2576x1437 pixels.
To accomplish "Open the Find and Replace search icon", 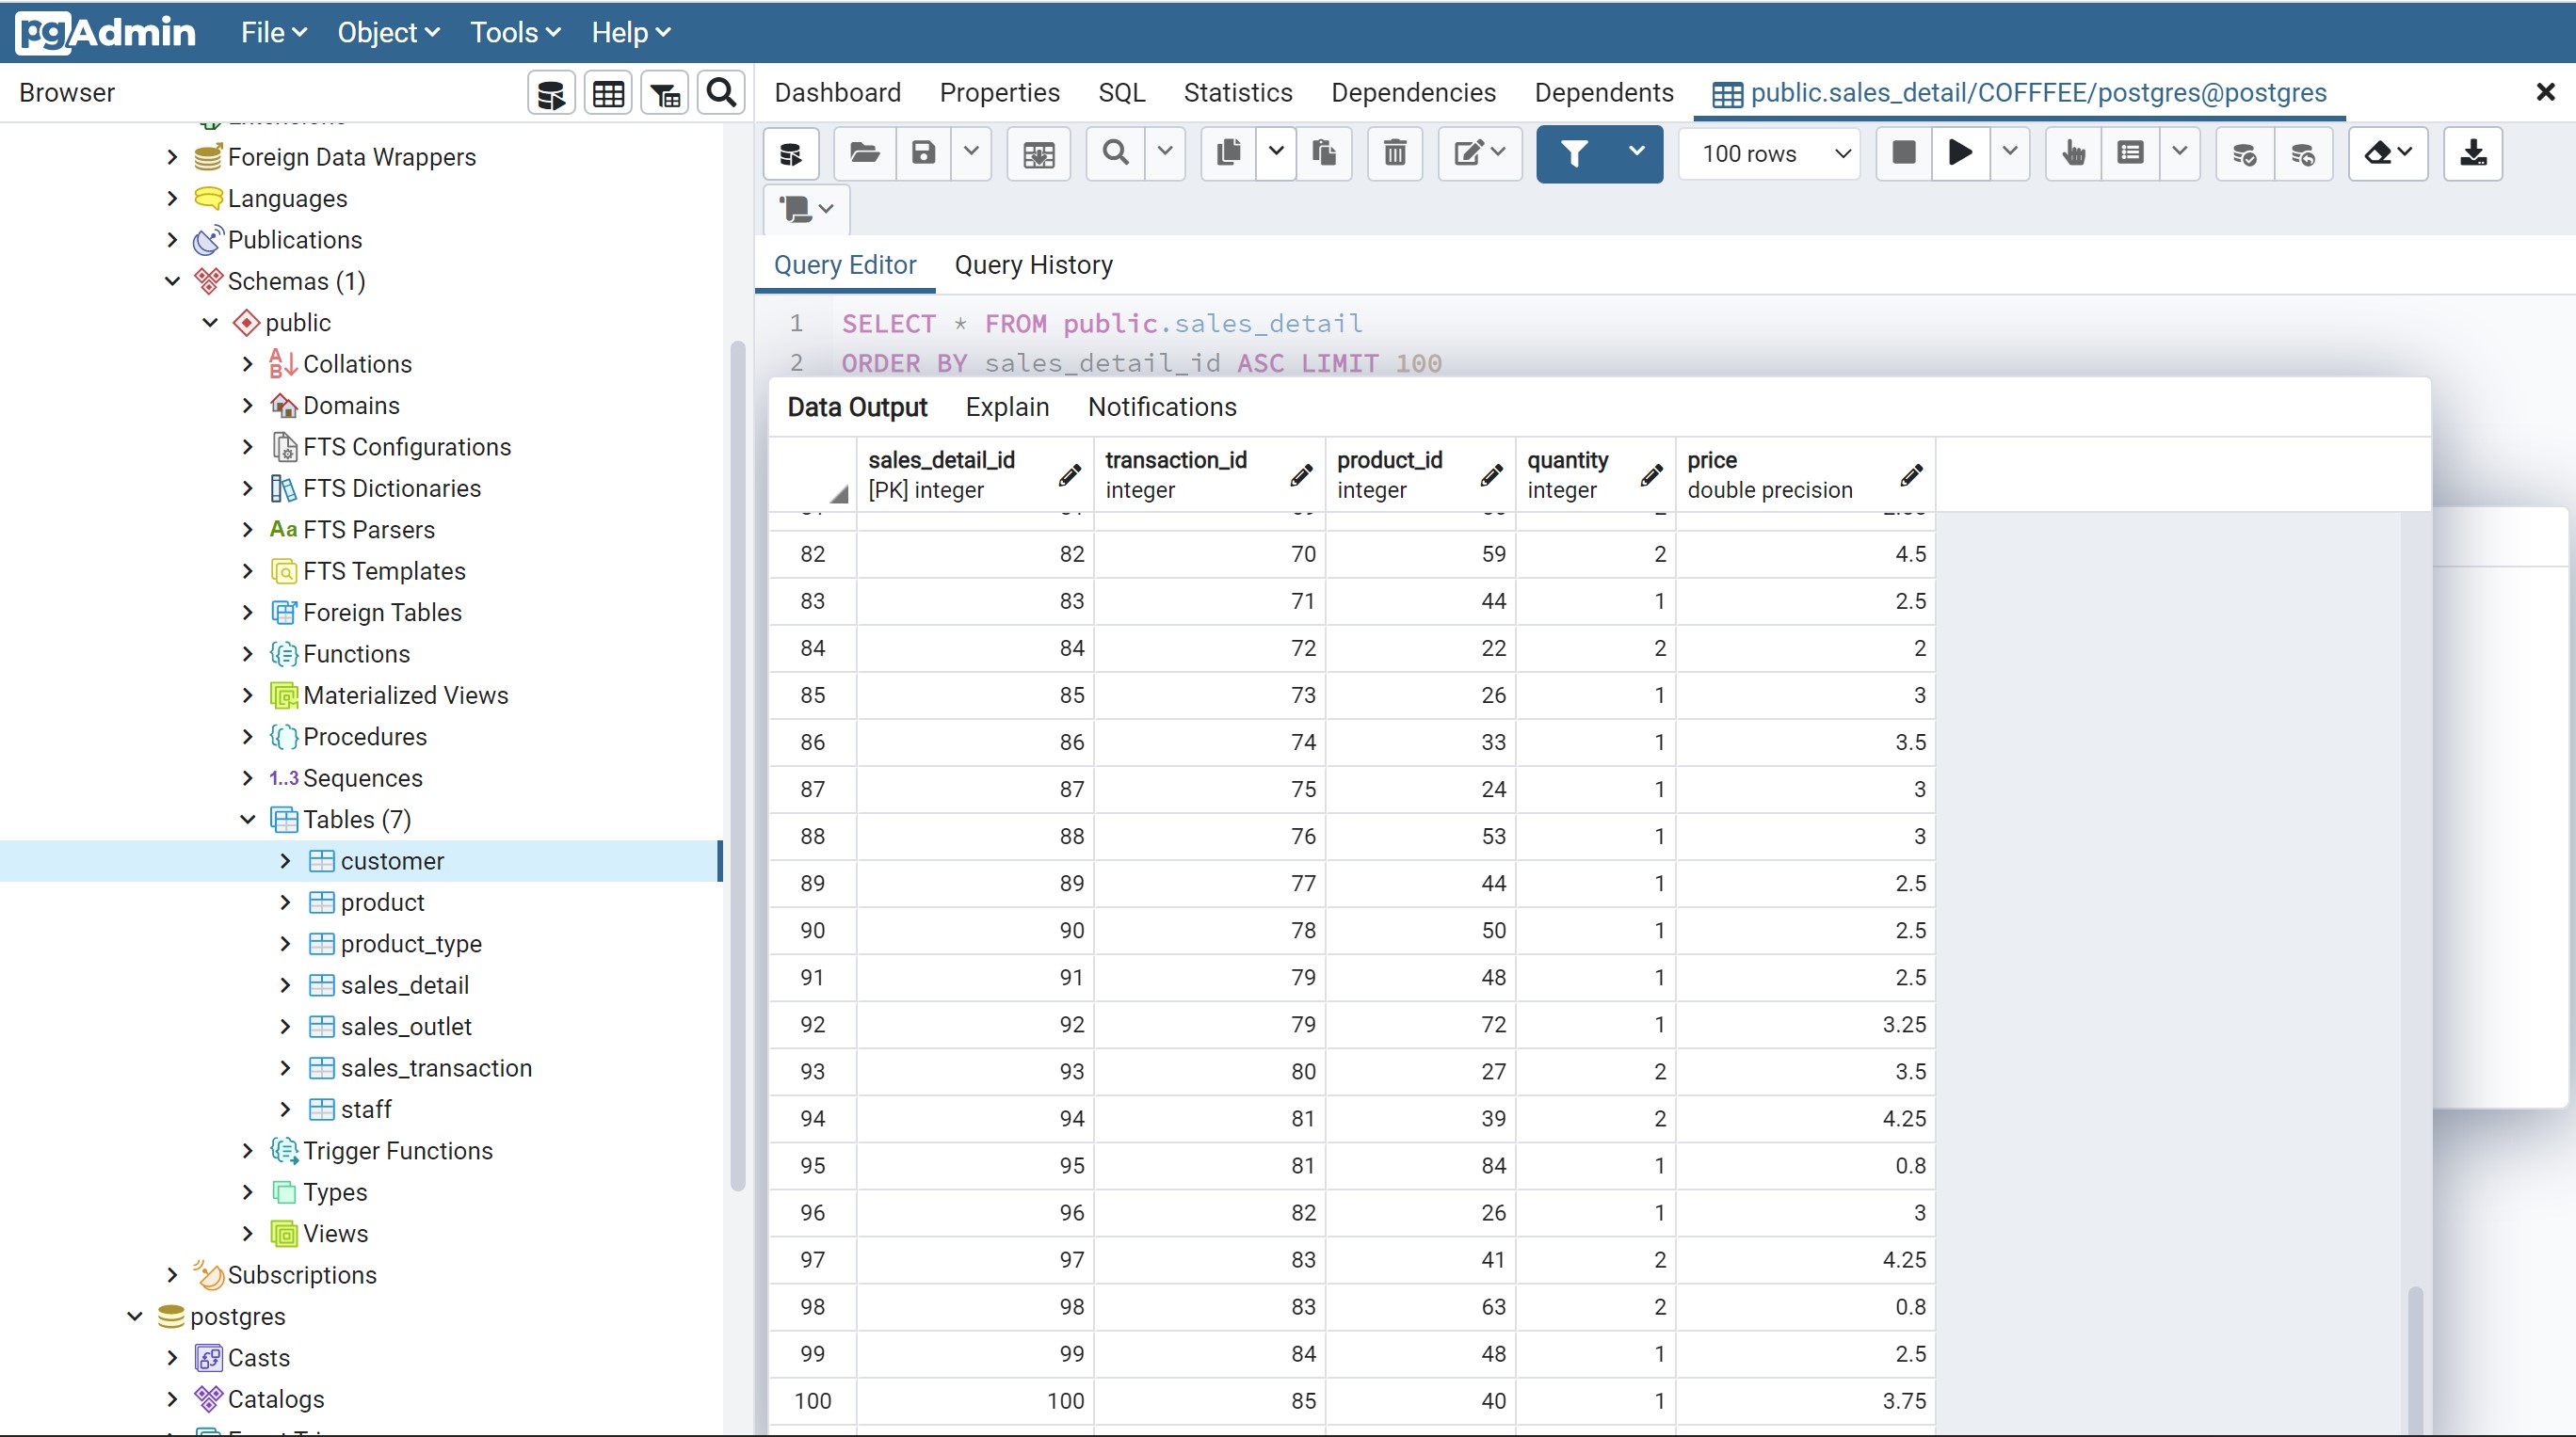I will 1114,154.
